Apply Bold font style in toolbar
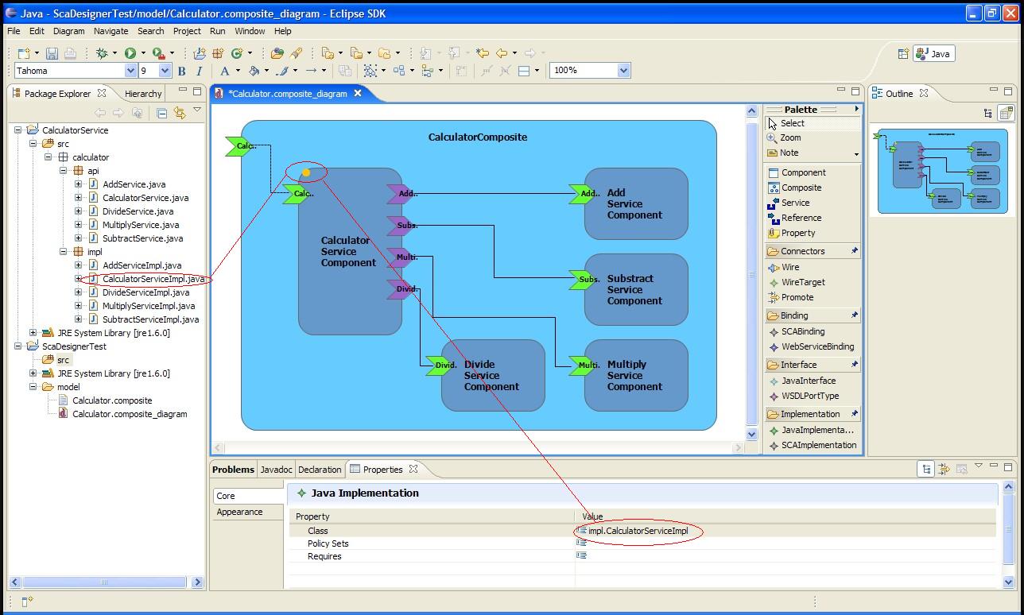Viewport: 1024px width, 615px height. coord(181,71)
